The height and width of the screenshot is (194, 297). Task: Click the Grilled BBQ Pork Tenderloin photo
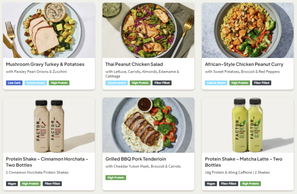148,125
